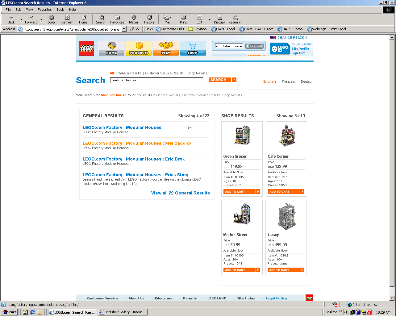
Task: Switch to Shop Results filter tab
Action: click(x=197, y=73)
